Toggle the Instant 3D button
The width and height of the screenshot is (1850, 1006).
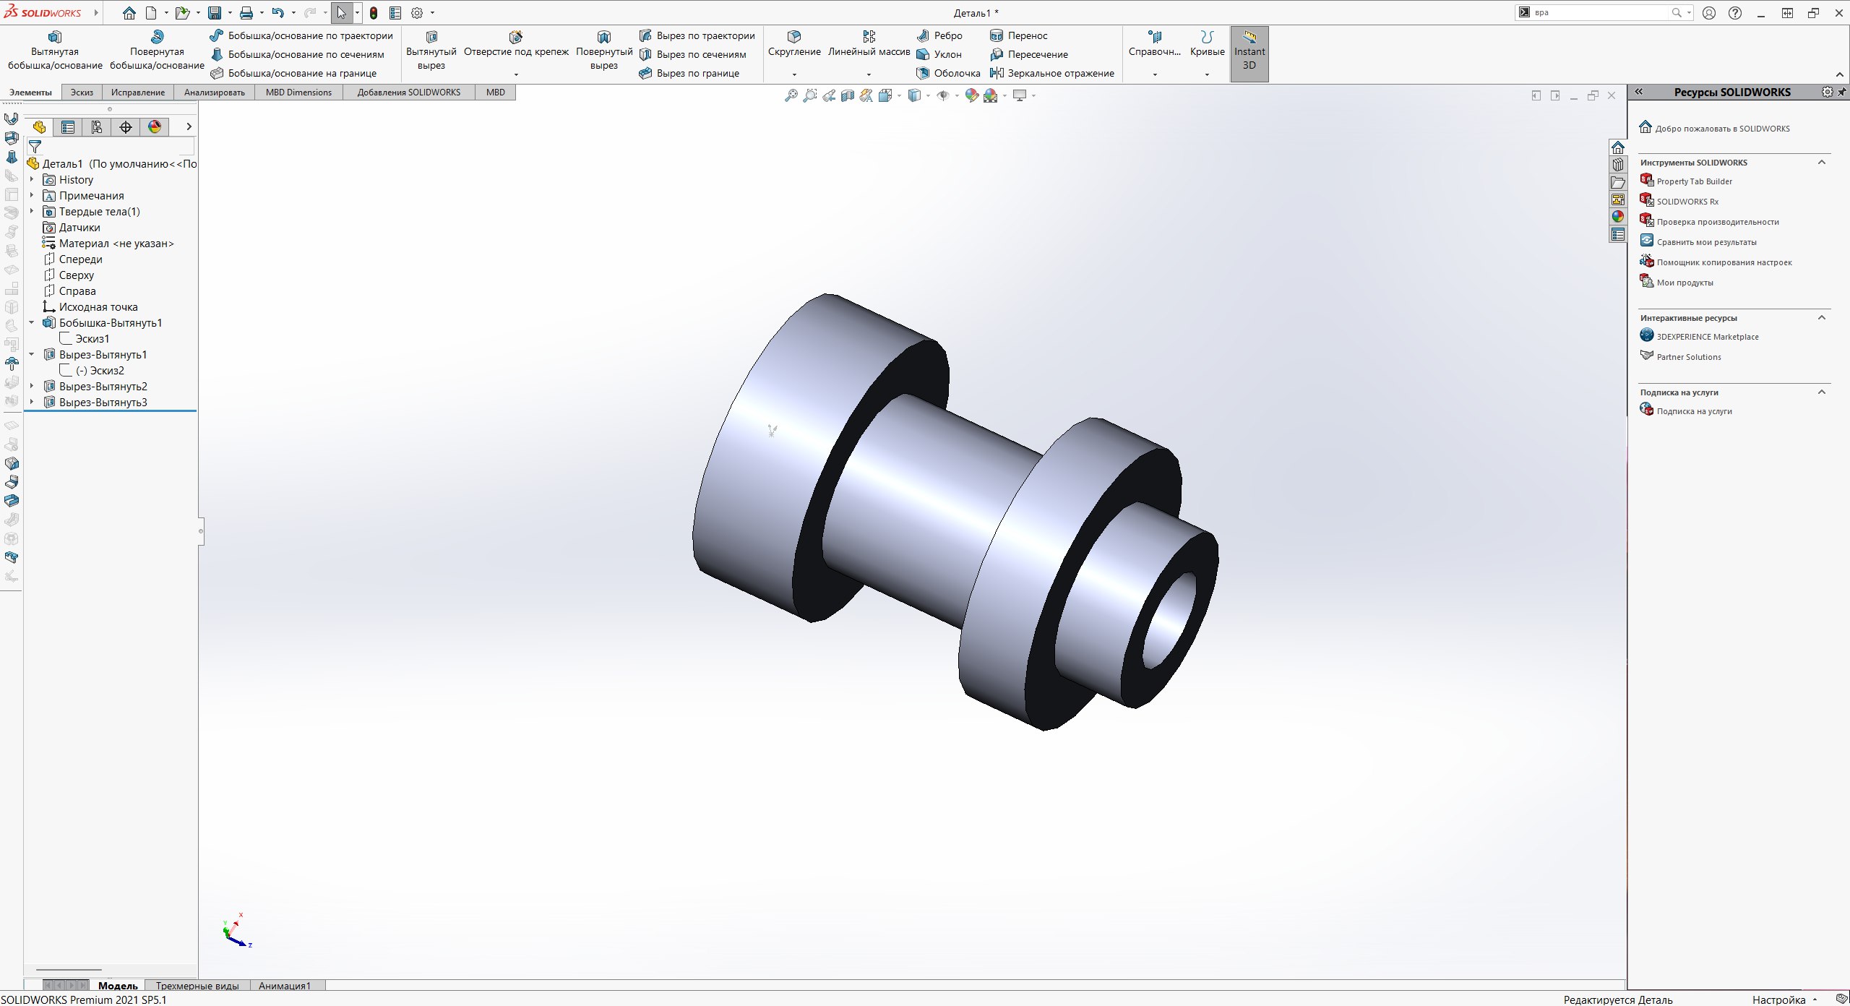point(1249,54)
